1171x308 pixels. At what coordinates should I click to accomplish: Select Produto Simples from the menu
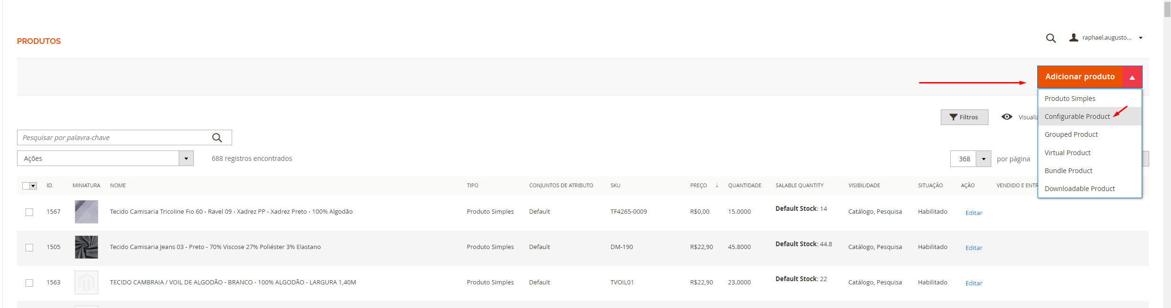point(1070,99)
